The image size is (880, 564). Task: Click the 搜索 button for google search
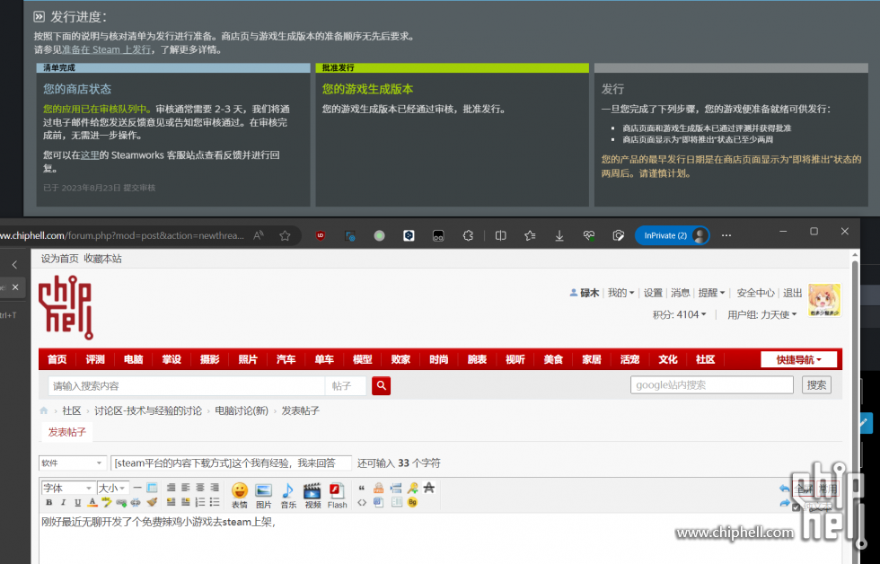[x=816, y=385]
